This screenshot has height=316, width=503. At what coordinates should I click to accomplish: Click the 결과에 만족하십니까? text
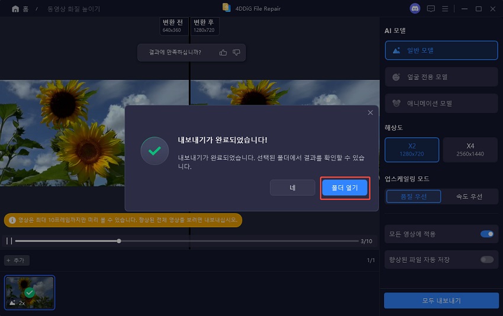(175, 52)
